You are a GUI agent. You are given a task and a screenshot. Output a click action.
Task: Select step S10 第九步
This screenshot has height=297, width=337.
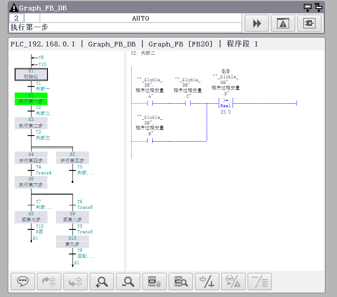click(x=72, y=241)
